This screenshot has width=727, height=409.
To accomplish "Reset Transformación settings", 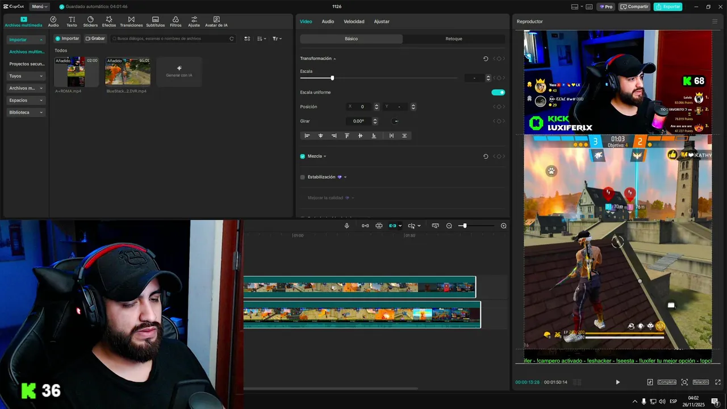I will pyautogui.click(x=486, y=59).
